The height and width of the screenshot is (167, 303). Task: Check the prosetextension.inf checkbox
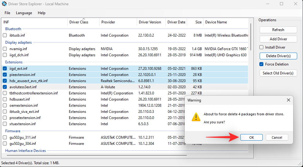click(x=5, y=118)
